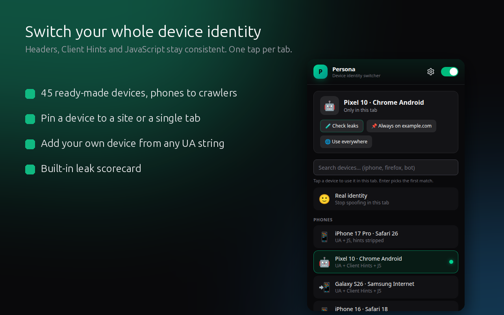
Task: Focus the Search devices field
Action: [x=386, y=167]
